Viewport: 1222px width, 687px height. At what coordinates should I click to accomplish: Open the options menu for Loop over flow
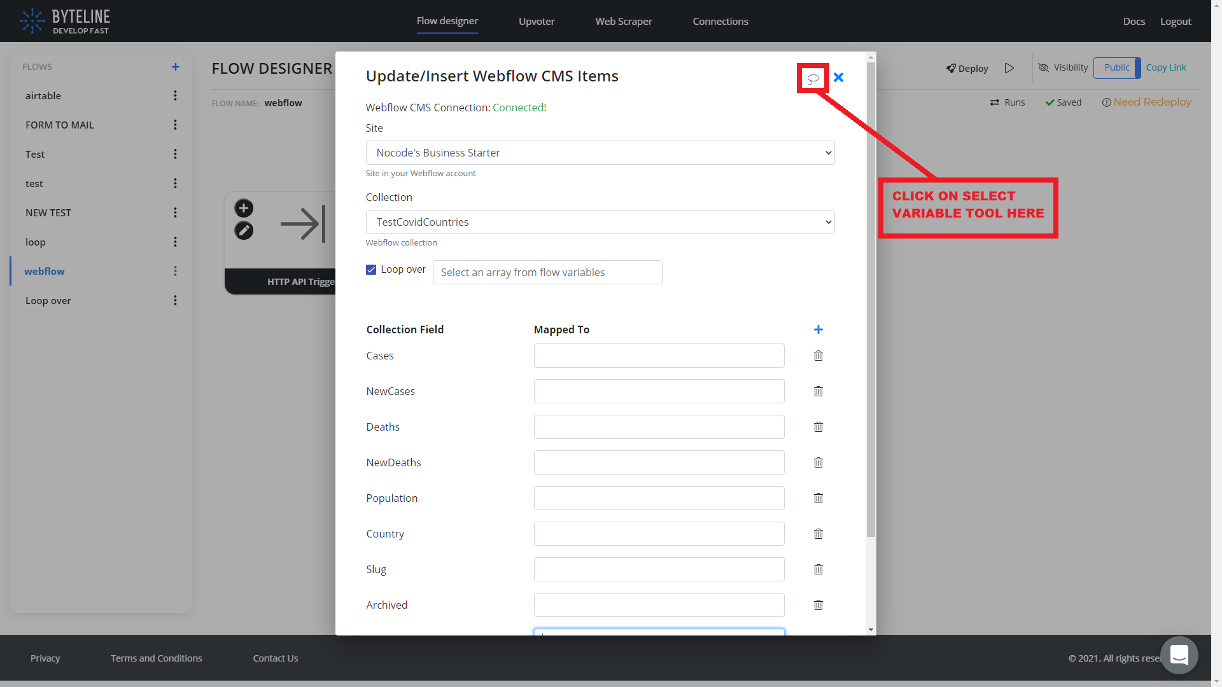175,300
